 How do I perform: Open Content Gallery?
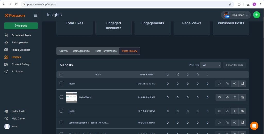point(21,64)
